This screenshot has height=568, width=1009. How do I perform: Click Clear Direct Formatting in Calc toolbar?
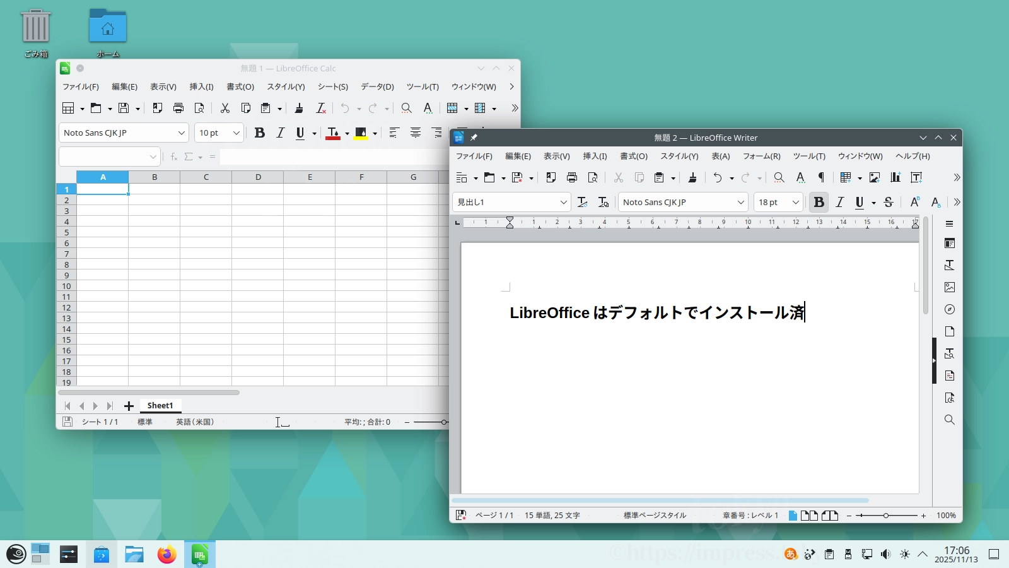tap(321, 109)
